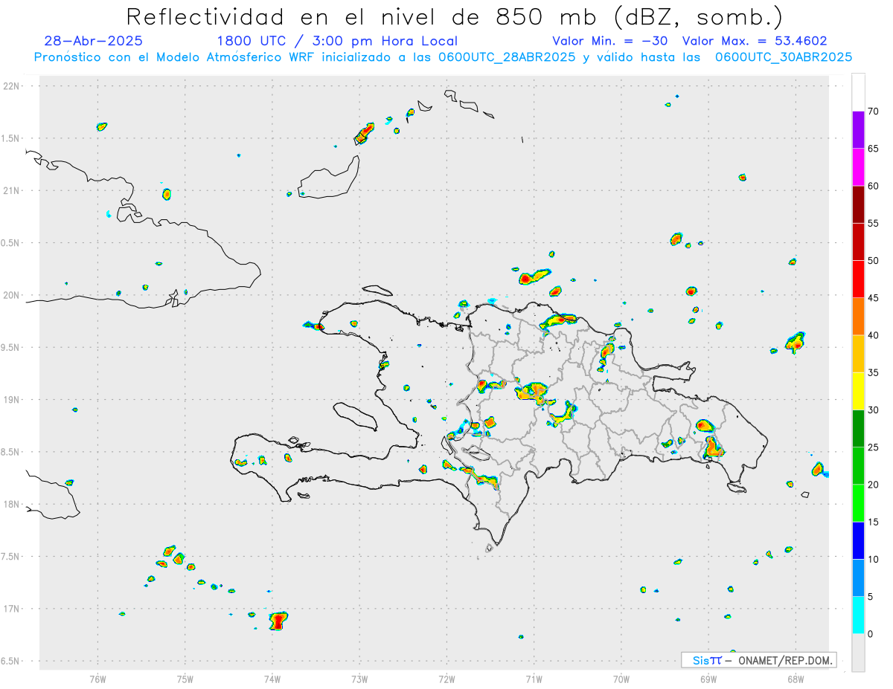Click the longitude label '74W'
Image resolution: width=893 pixels, height=689 pixels.
[x=272, y=679]
